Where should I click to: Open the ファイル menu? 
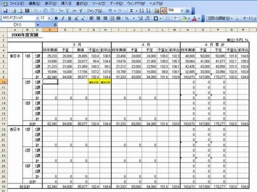(x=17, y=3)
